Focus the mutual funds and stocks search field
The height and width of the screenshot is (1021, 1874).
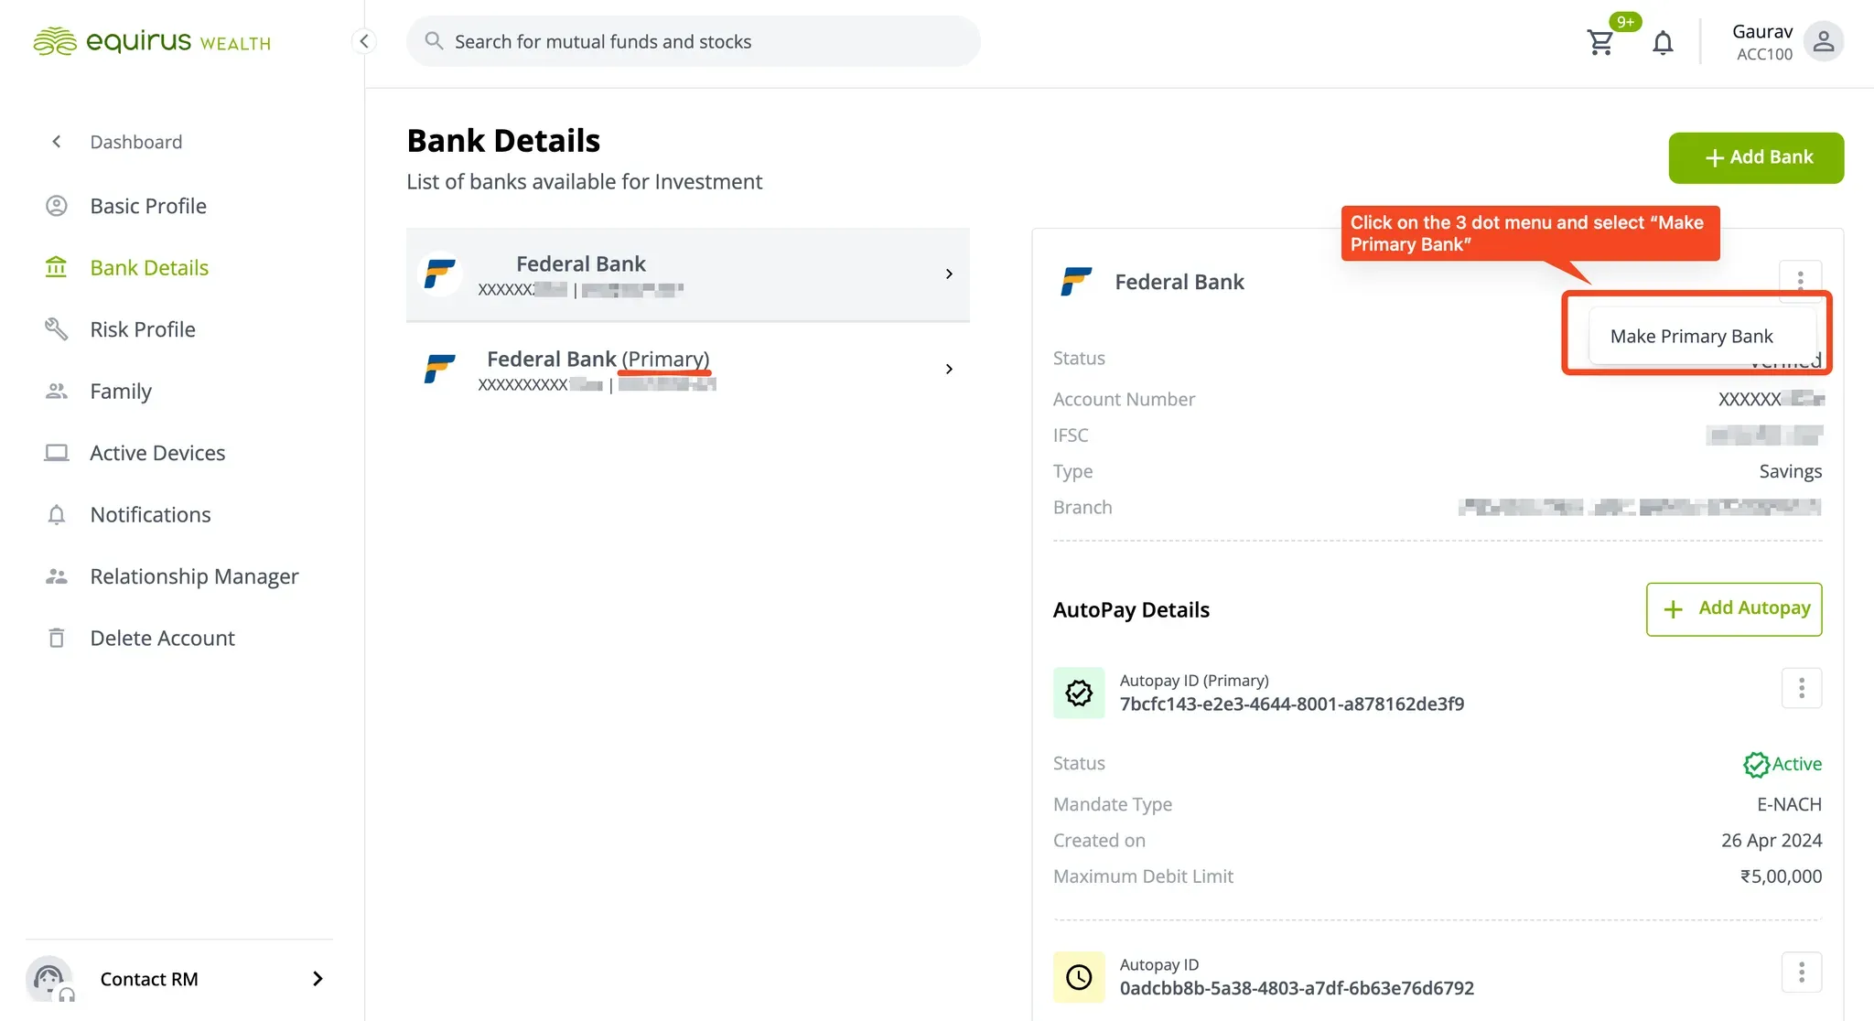(x=693, y=41)
